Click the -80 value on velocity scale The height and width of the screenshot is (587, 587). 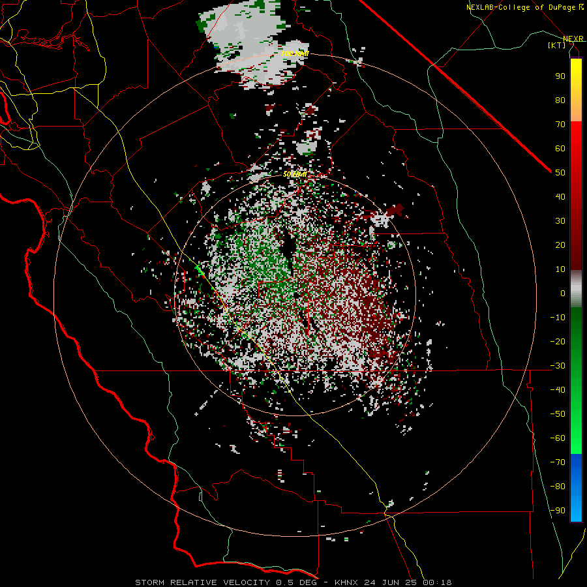[x=558, y=487]
